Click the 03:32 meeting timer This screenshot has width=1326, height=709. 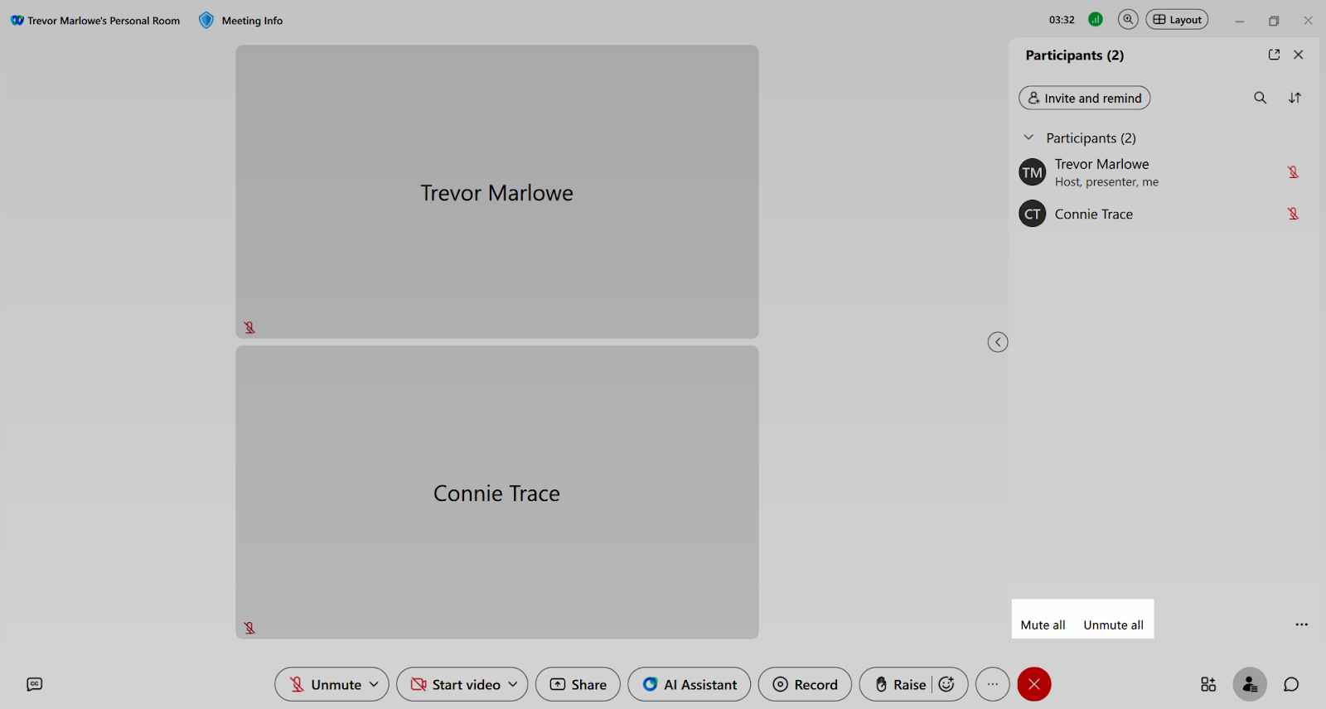(1062, 20)
